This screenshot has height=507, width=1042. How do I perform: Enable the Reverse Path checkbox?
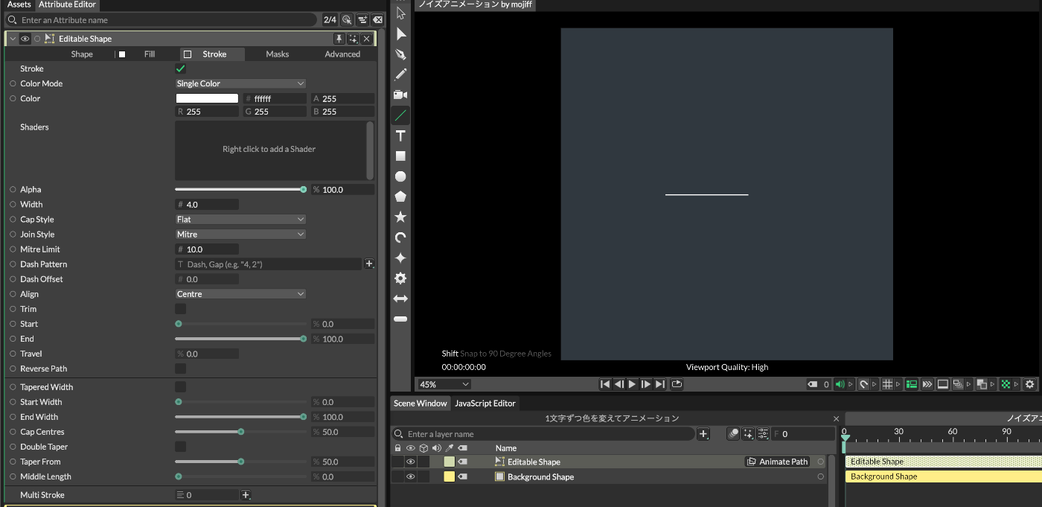point(180,369)
